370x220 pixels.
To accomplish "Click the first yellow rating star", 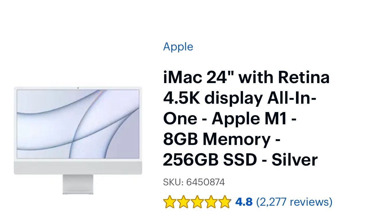I will (x=170, y=202).
